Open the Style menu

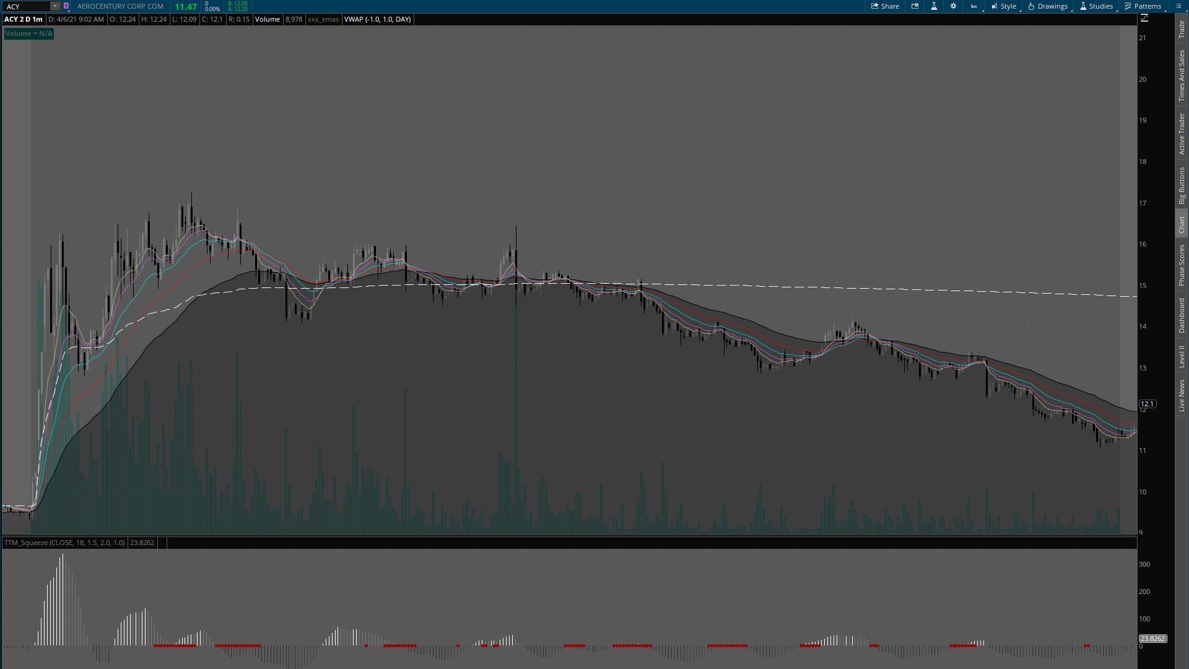tap(1004, 6)
